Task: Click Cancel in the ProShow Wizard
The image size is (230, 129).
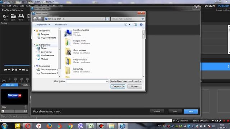Action: tap(157, 111)
